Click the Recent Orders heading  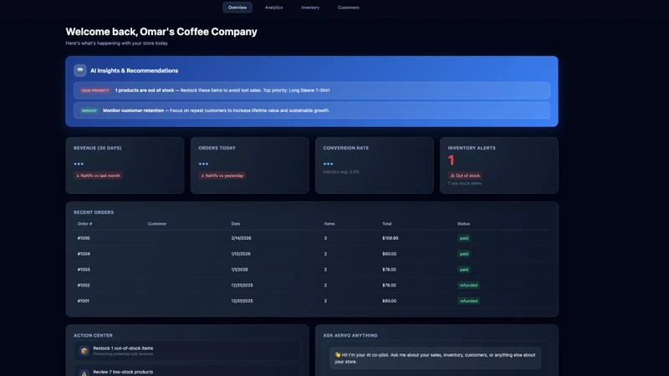point(94,212)
